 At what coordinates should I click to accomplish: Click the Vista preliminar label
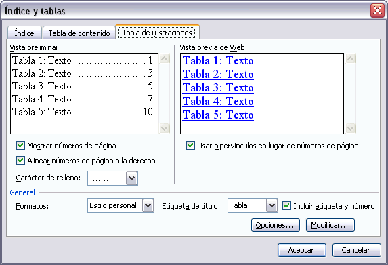pyautogui.click(x=34, y=47)
